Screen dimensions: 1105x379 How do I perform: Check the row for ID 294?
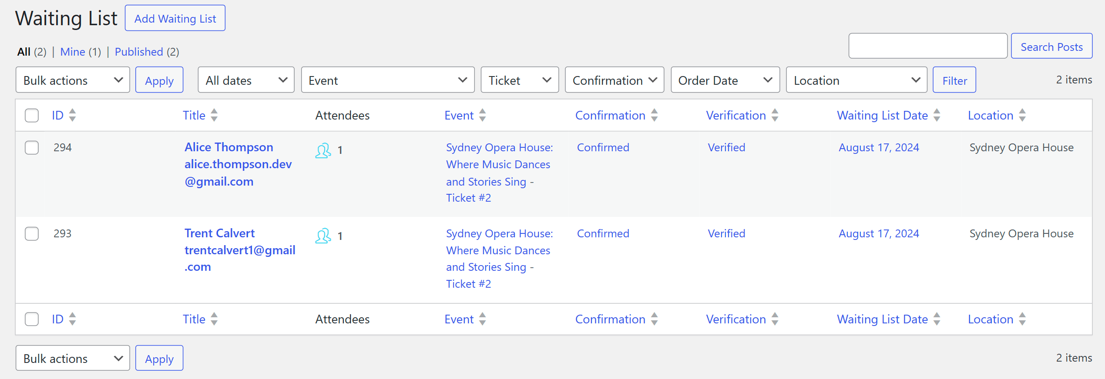click(32, 148)
